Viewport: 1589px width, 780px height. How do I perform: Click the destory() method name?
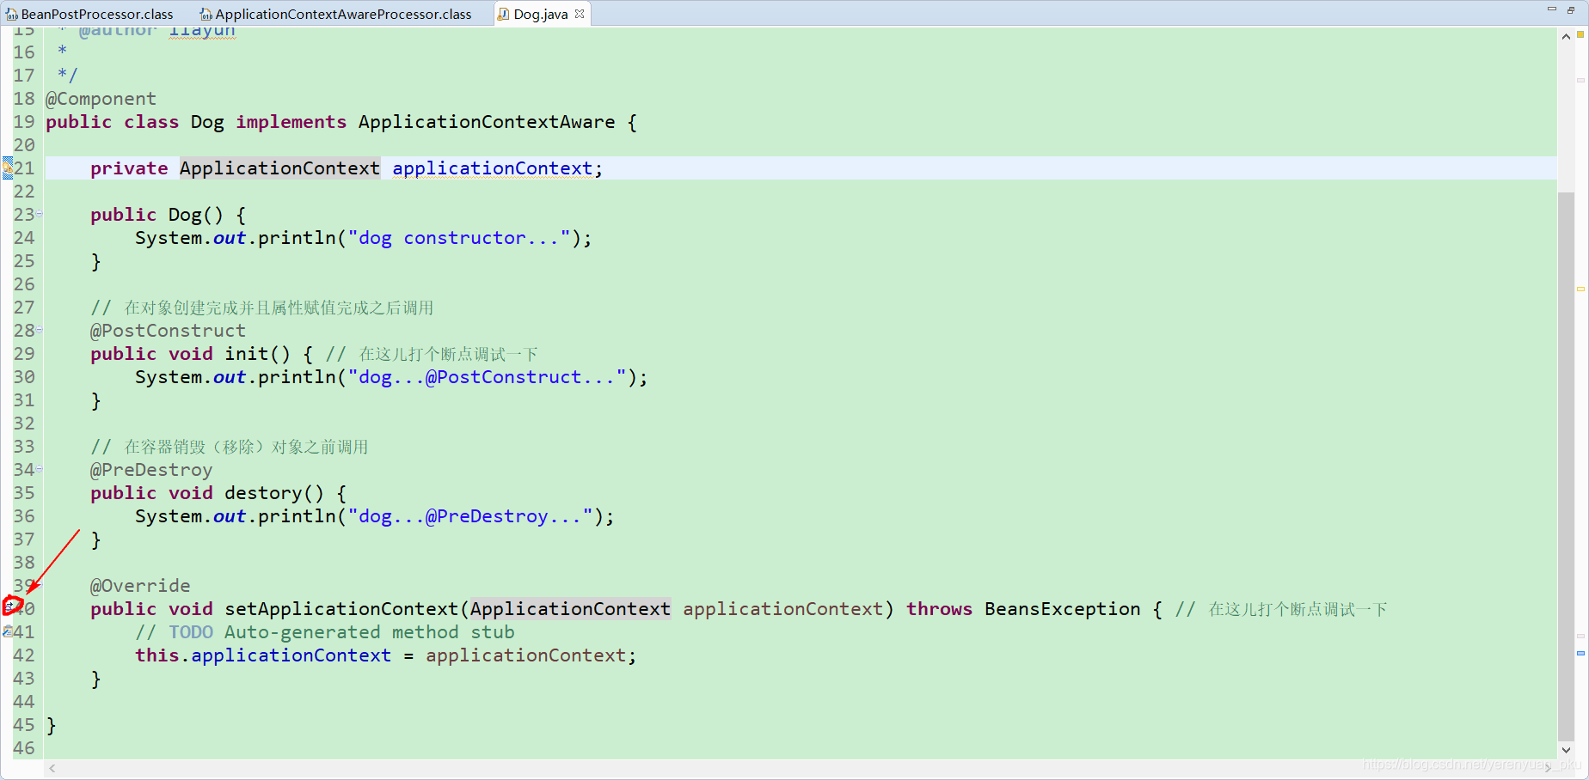click(x=263, y=493)
